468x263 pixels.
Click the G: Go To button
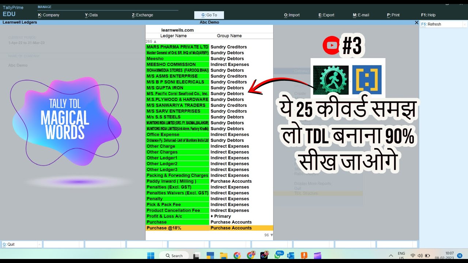point(209,15)
